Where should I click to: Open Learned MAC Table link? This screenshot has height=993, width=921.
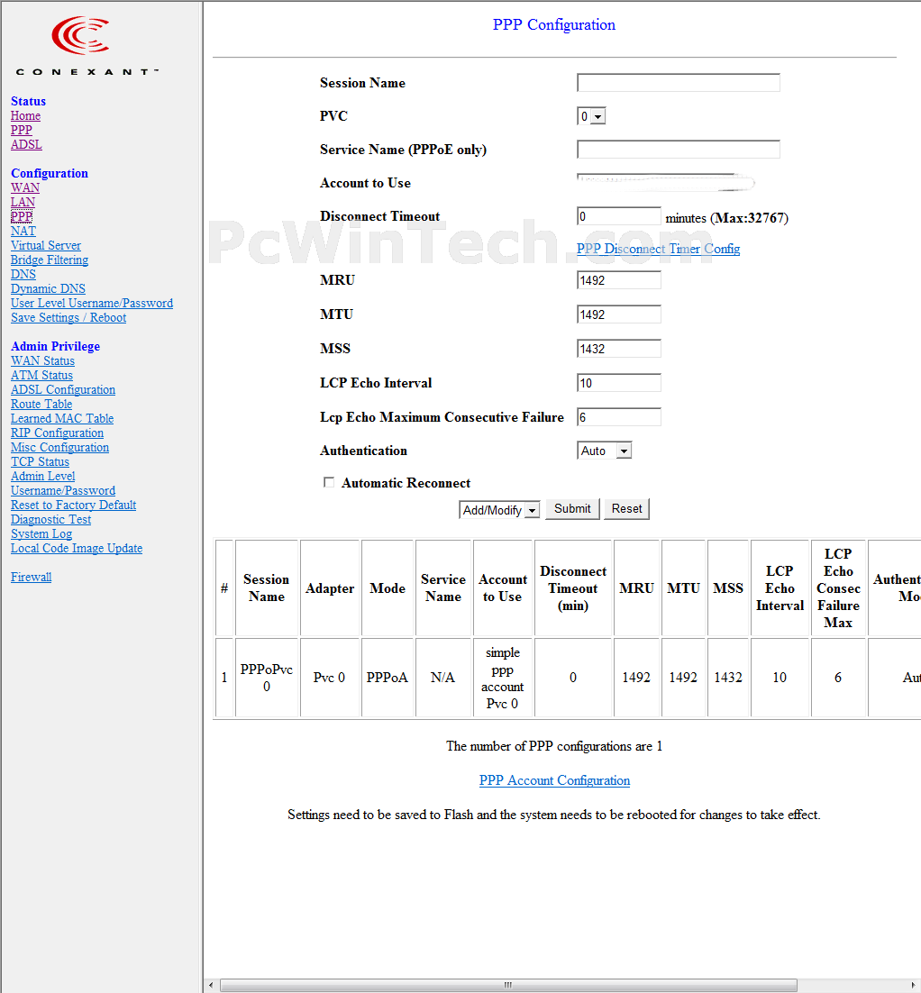62,419
